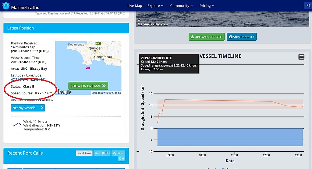Click Show on Live Map button

coord(88,86)
